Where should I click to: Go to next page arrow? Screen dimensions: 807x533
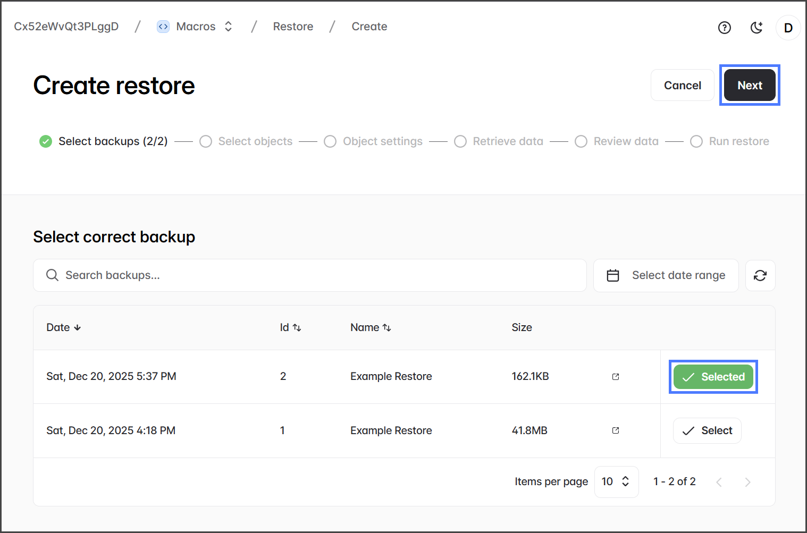click(x=747, y=482)
